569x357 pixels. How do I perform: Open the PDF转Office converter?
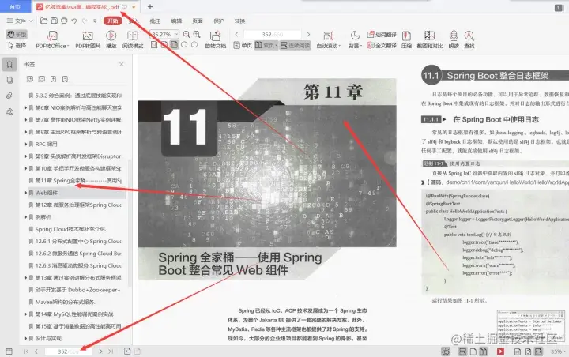pyautogui.click(x=52, y=40)
